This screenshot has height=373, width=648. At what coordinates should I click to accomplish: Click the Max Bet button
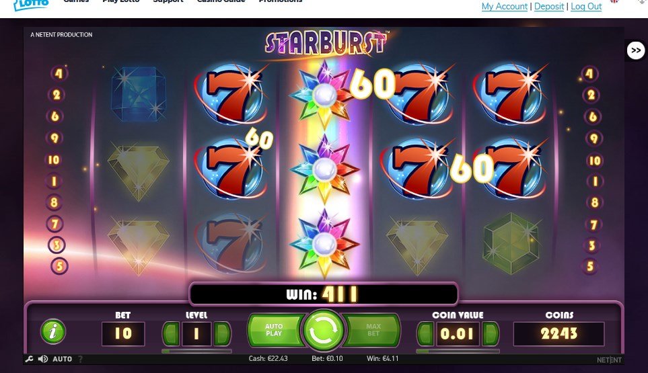pos(372,330)
